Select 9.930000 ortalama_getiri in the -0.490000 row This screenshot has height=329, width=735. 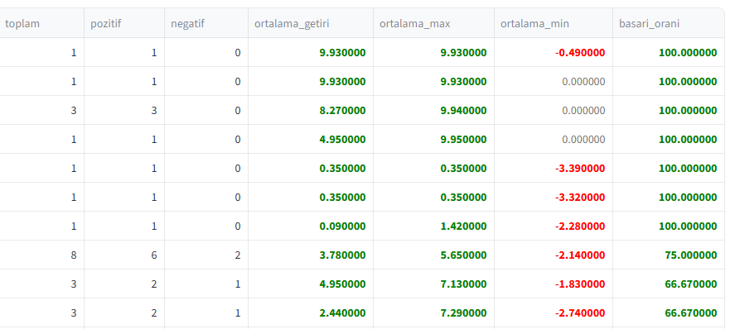311,52
